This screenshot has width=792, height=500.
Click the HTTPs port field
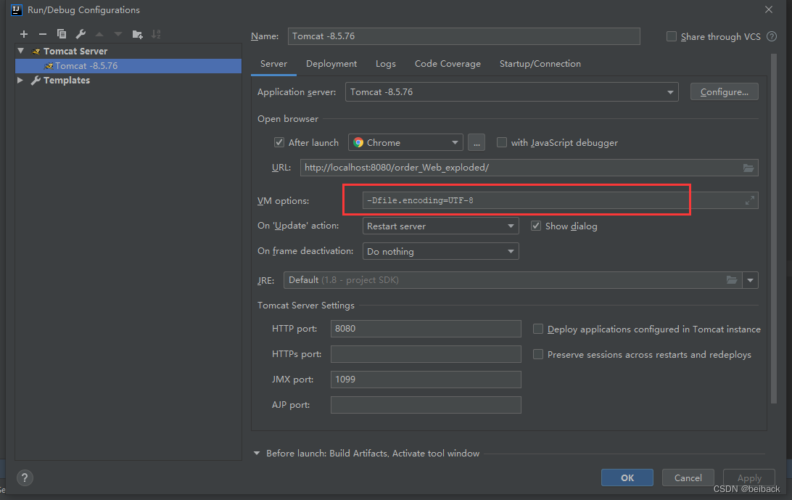click(x=426, y=354)
